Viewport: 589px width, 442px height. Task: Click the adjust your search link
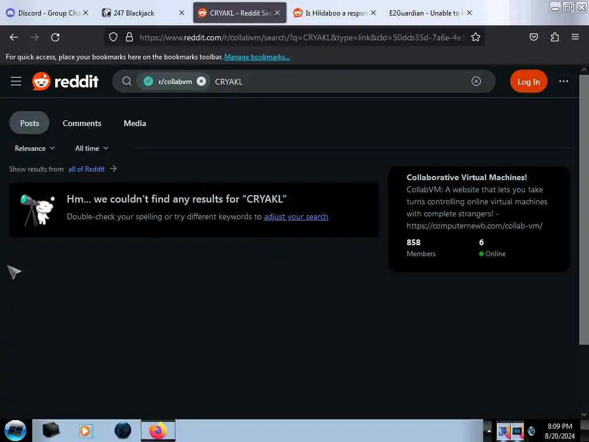click(x=296, y=216)
